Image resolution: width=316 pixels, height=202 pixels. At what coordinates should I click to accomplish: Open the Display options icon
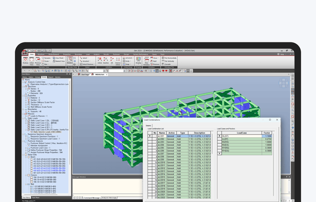pyautogui.click(x=138, y=60)
